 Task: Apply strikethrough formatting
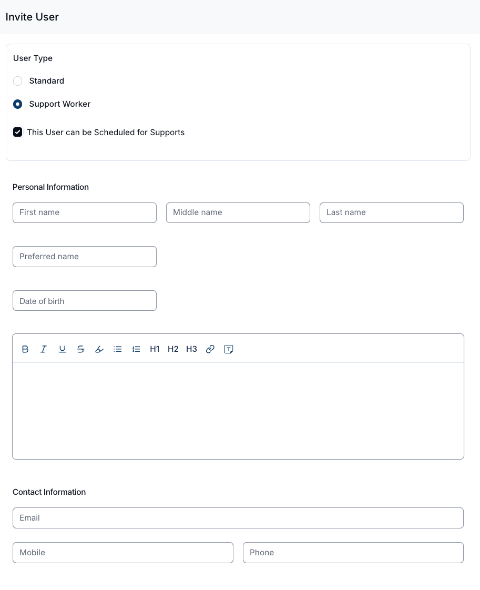(x=81, y=349)
